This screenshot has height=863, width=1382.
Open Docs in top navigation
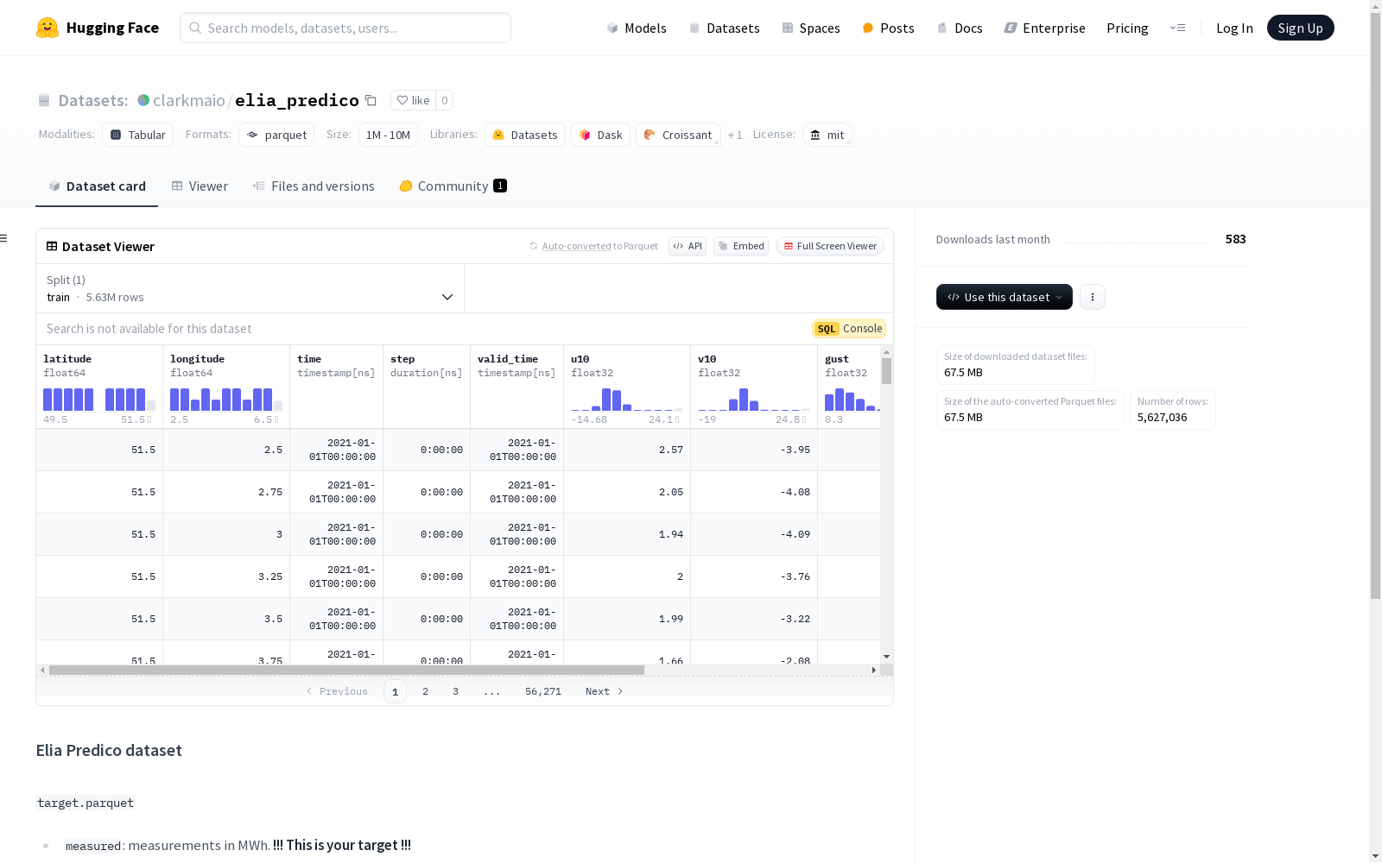click(x=960, y=28)
